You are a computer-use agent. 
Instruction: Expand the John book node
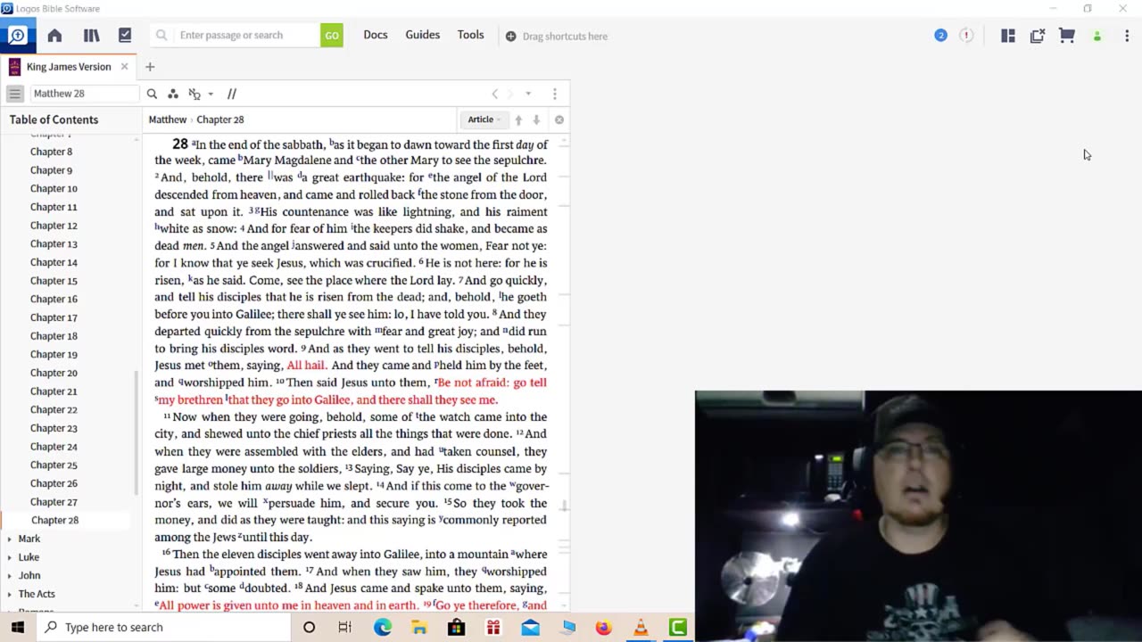(x=10, y=575)
